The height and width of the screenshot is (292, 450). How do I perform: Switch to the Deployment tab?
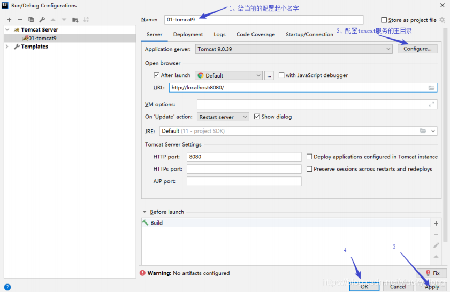pos(188,34)
